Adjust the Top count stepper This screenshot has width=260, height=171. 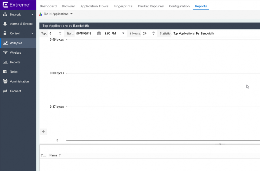[x=60, y=33]
